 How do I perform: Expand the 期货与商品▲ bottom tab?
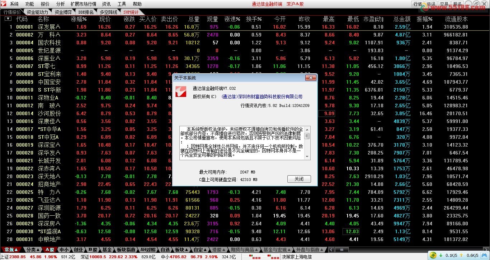pos(245,250)
